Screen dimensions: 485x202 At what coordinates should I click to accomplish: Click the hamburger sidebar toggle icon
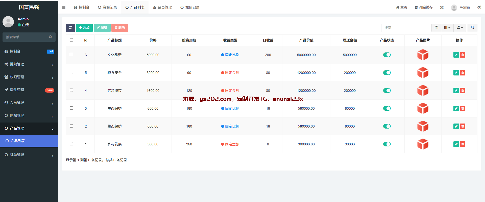[64, 7]
